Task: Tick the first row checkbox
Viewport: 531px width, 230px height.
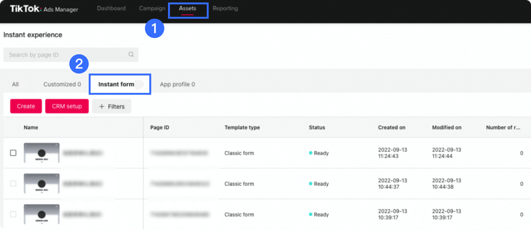Action: (13, 153)
